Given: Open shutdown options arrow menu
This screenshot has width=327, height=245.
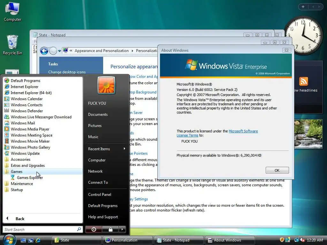Looking at the screenshot, I should point(122,229).
